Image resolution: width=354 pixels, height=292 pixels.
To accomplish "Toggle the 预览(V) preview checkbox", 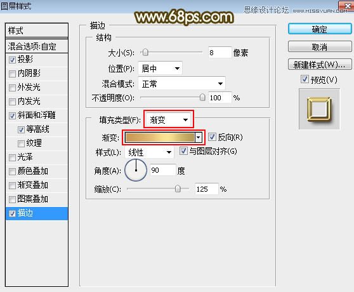I will 305,79.
